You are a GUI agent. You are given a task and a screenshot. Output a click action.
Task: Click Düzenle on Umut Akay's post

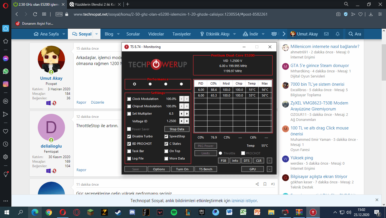[98, 102]
